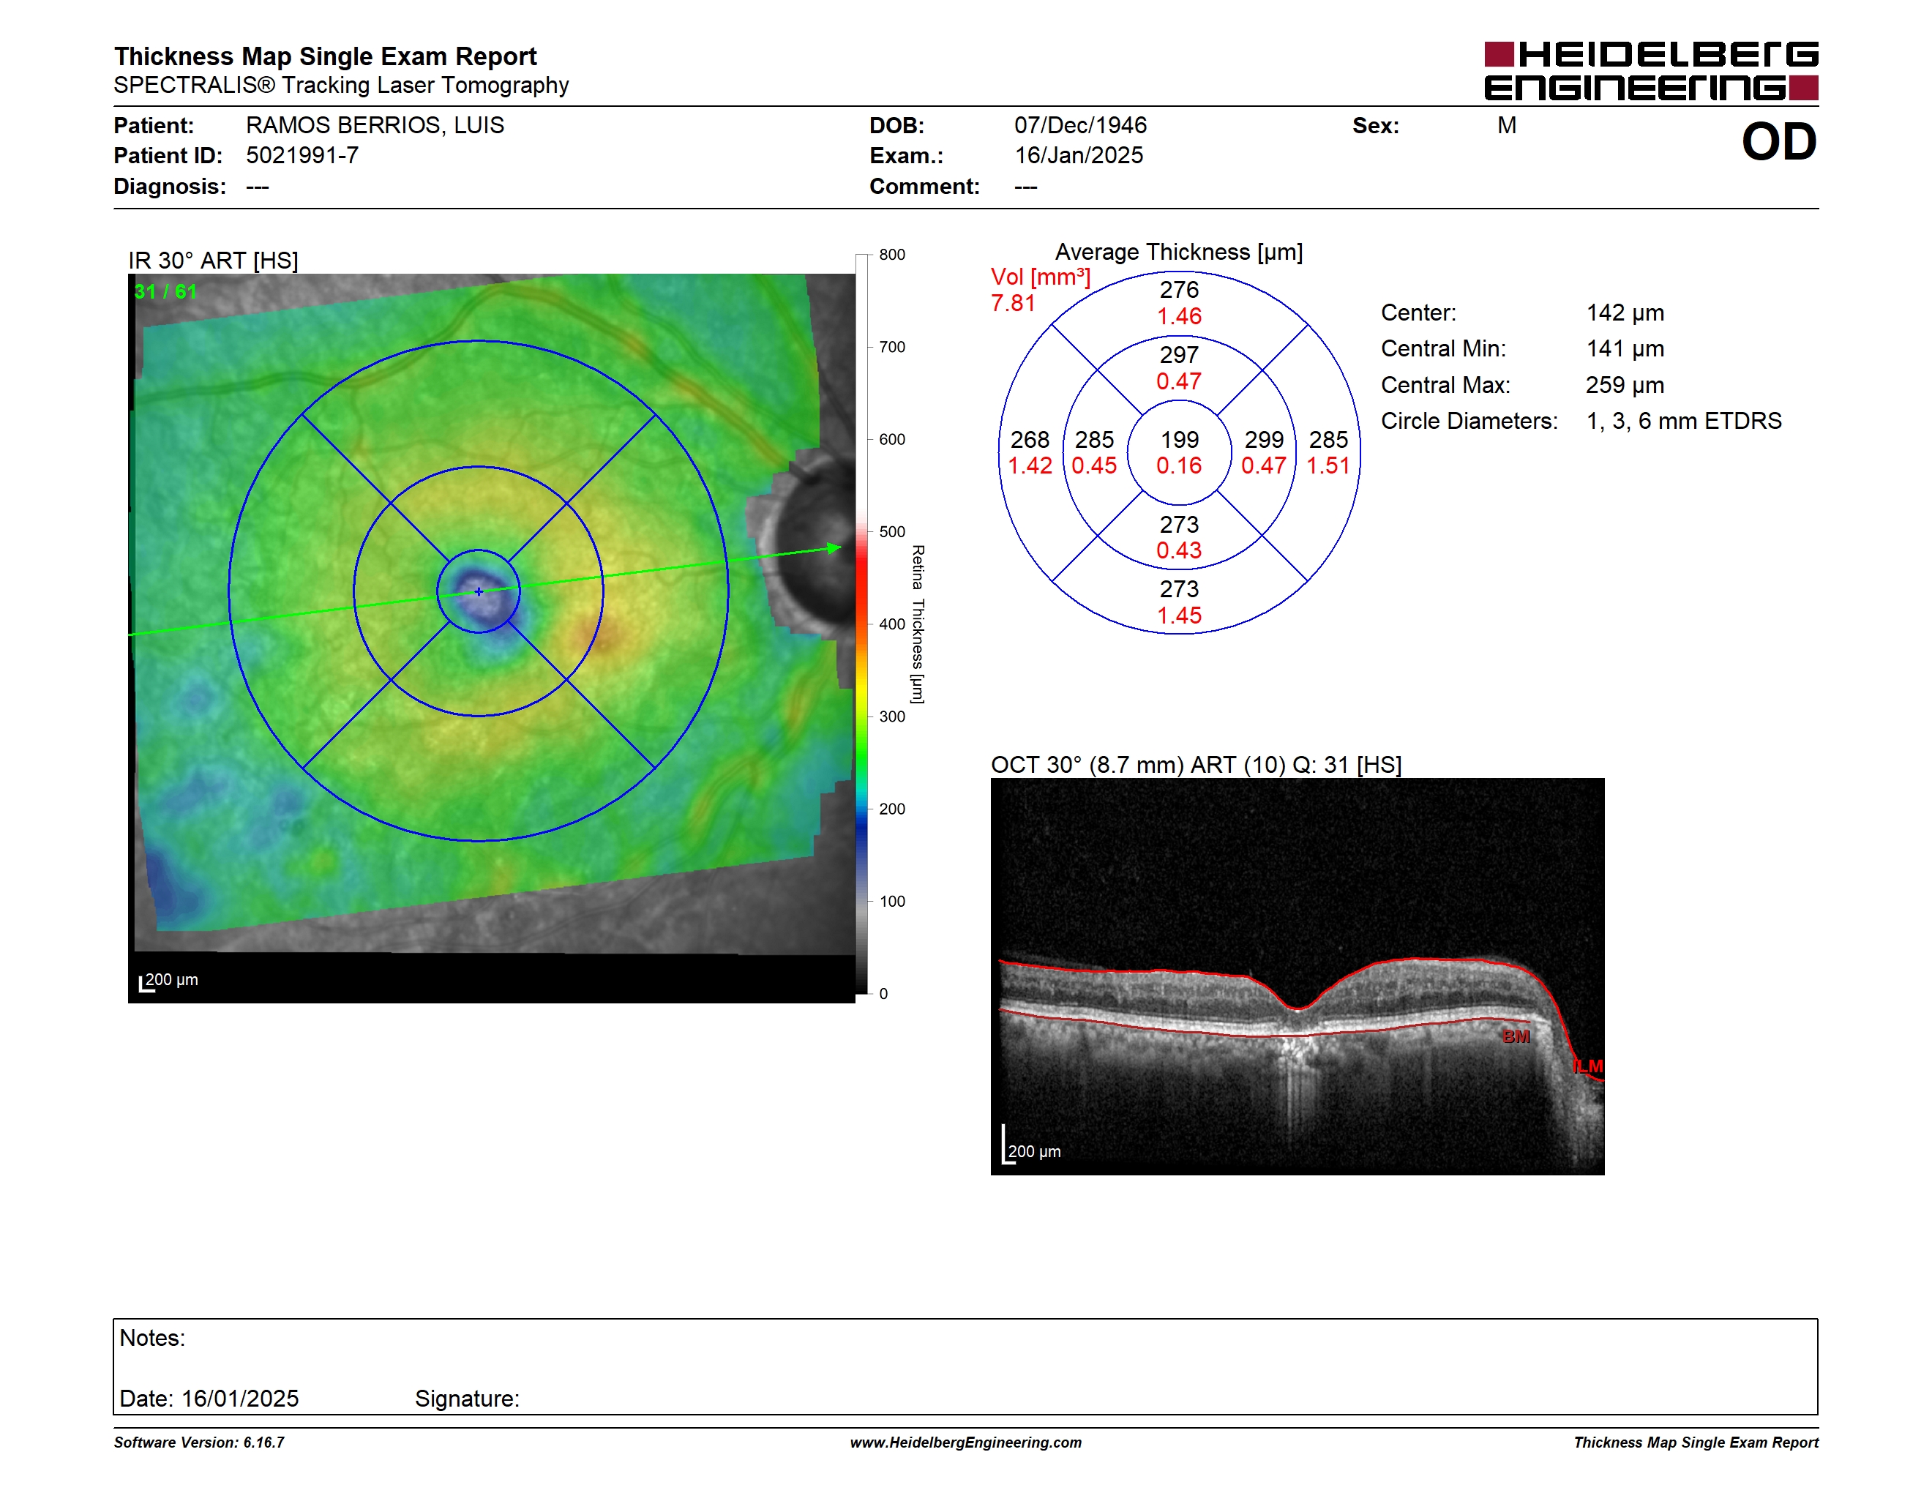Click the Average Thickness [µm] heading
Screen dimensions: 1932x1493
1179,252
